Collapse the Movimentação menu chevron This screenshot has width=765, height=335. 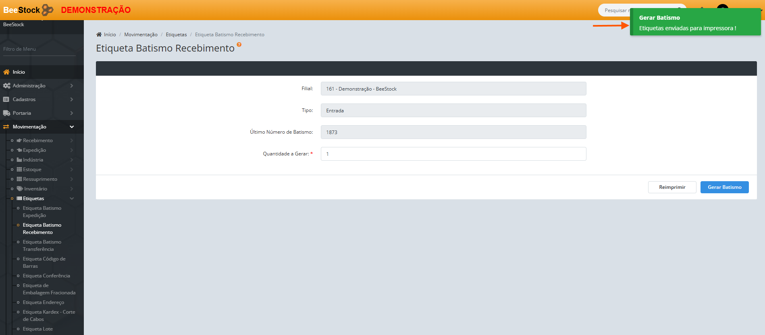[72, 127]
